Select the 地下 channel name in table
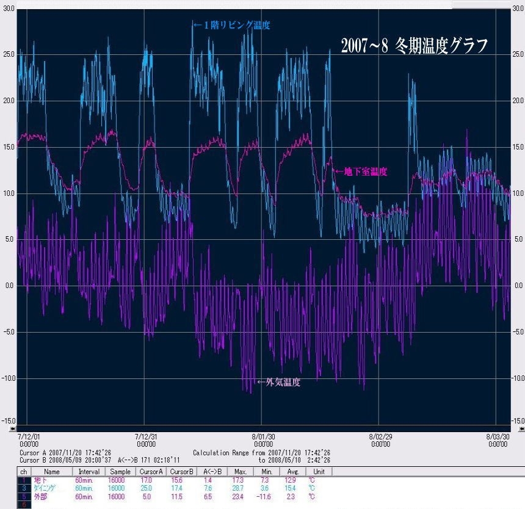Screen dimensions: 525x509 [x=40, y=481]
